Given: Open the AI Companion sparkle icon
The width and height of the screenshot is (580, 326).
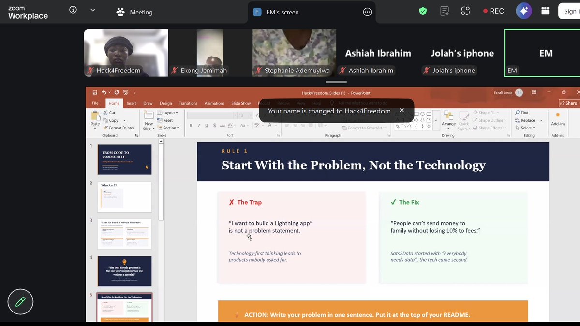Looking at the screenshot, I should (x=524, y=12).
